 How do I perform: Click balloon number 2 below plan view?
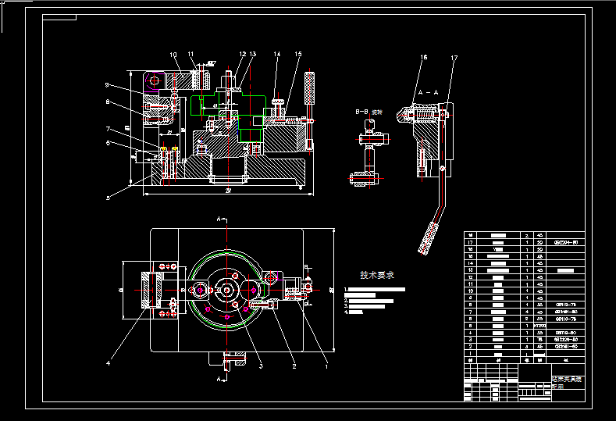tap(294, 366)
